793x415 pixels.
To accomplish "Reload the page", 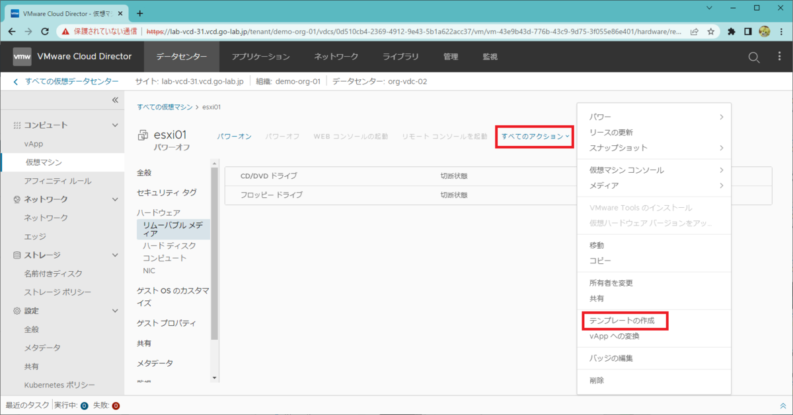I will pyautogui.click(x=45, y=31).
